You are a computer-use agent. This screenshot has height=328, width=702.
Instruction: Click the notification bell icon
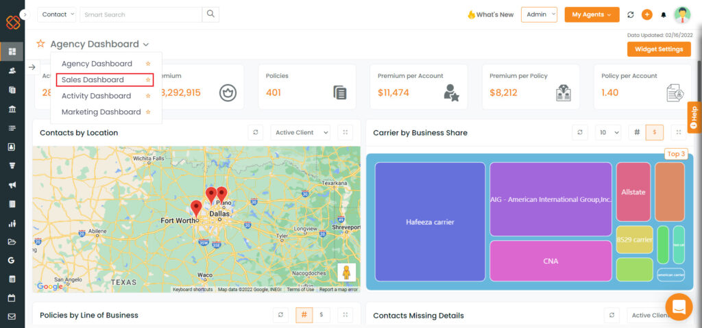click(x=663, y=14)
